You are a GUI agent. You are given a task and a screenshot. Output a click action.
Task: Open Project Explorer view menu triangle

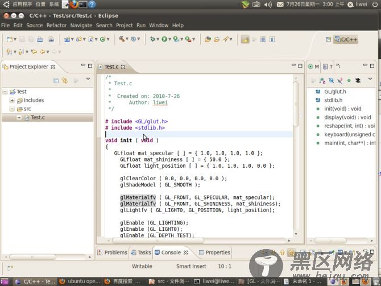pos(88,79)
